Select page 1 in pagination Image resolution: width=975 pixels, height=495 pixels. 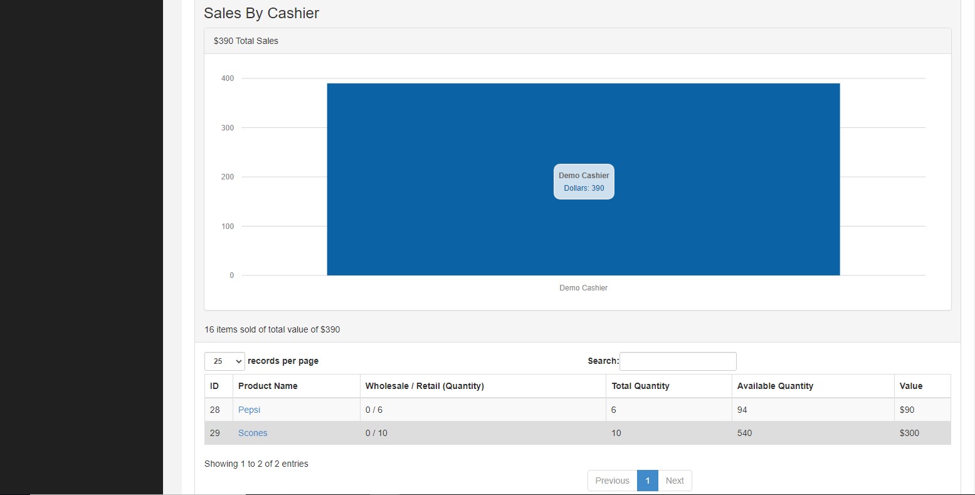pyautogui.click(x=648, y=481)
